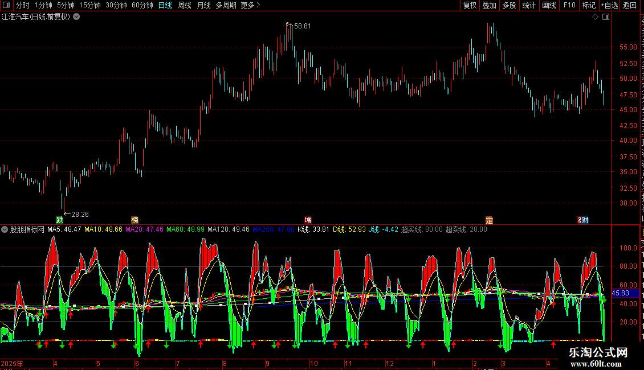Click month 9 on the time axis
Screen dimensions: 644x370
(x=267, y=363)
